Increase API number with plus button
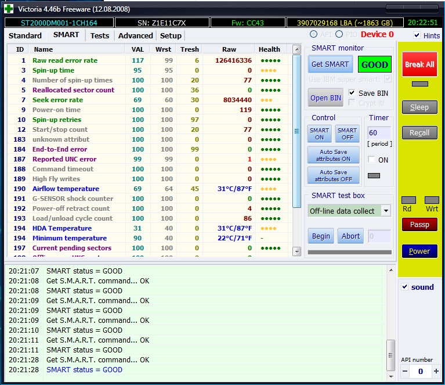Image resolution: width=445 pixels, height=385 pixels. (x=436, y=371)
